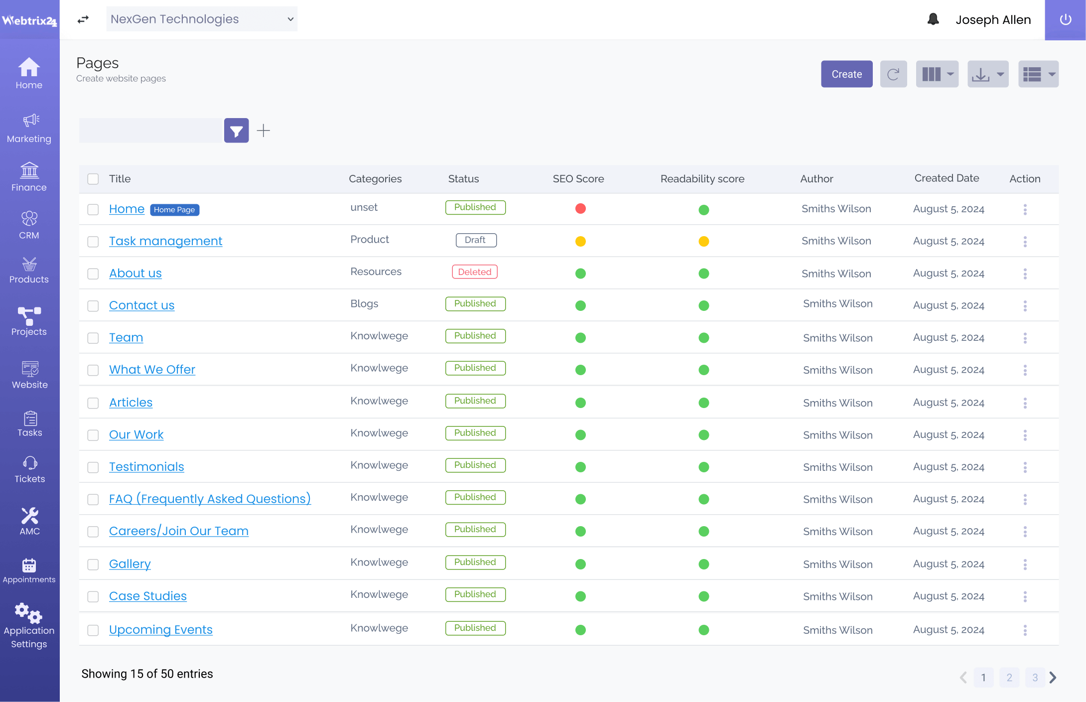Open Products in the sidebar
The image size is (1086, 702).
tap(29, 270)
